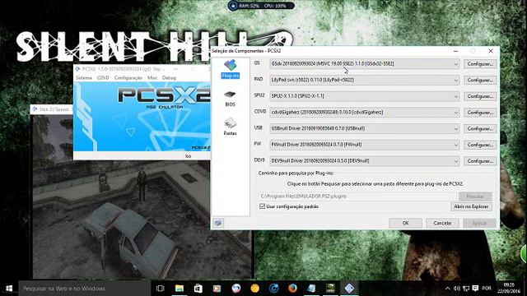This screenshot has height=296, width=527.
Task: Click the Cancelar button
Action: (442, 223)
